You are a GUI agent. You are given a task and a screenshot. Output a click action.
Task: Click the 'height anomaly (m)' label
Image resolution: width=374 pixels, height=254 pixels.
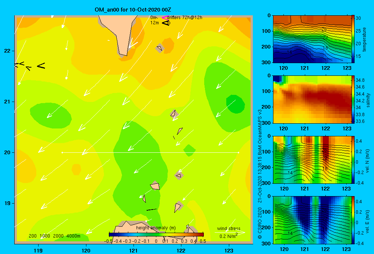[x=156, y=228]
